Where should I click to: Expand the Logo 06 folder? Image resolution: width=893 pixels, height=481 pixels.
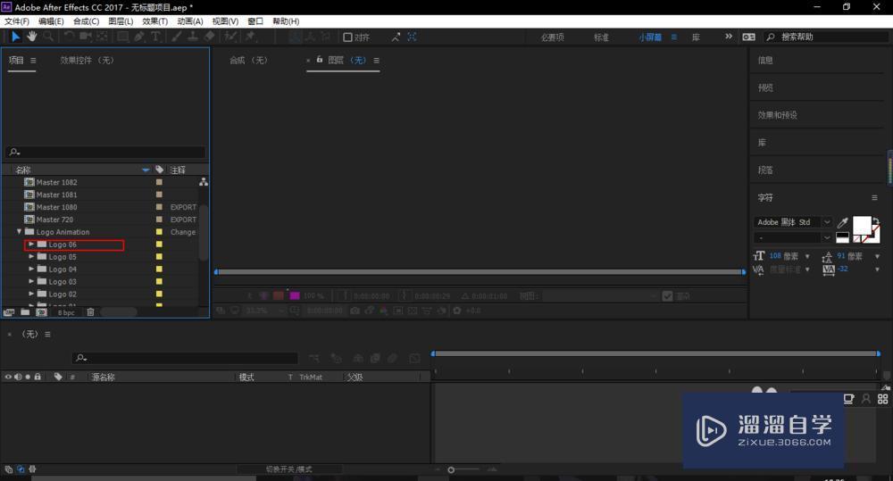click(x=31, y=245)
